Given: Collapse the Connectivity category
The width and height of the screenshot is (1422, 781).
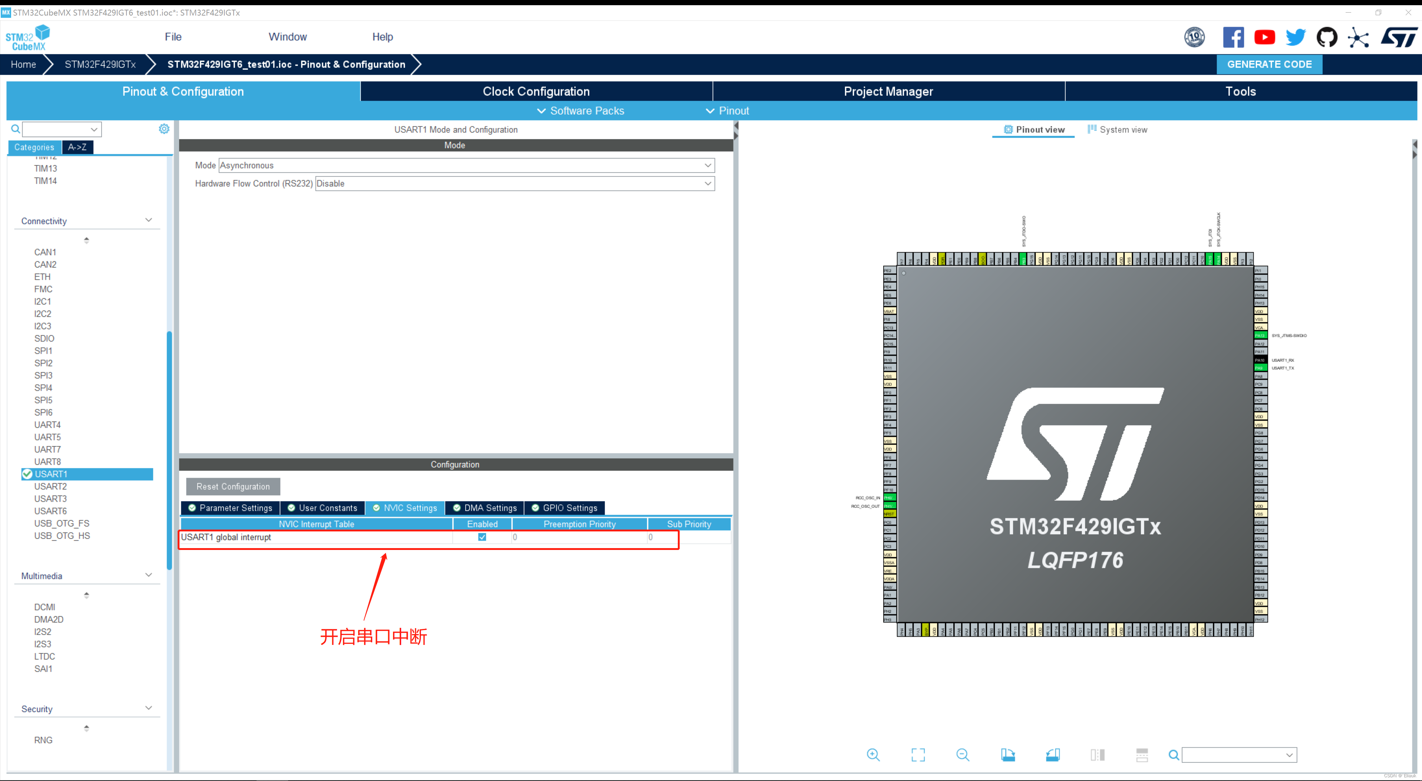Looking at the screenshot, I should pyautogui.click(x=148, y=220).
